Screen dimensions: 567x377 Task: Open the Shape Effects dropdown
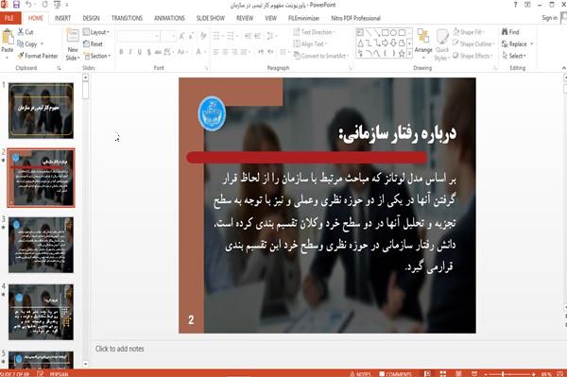473,56
